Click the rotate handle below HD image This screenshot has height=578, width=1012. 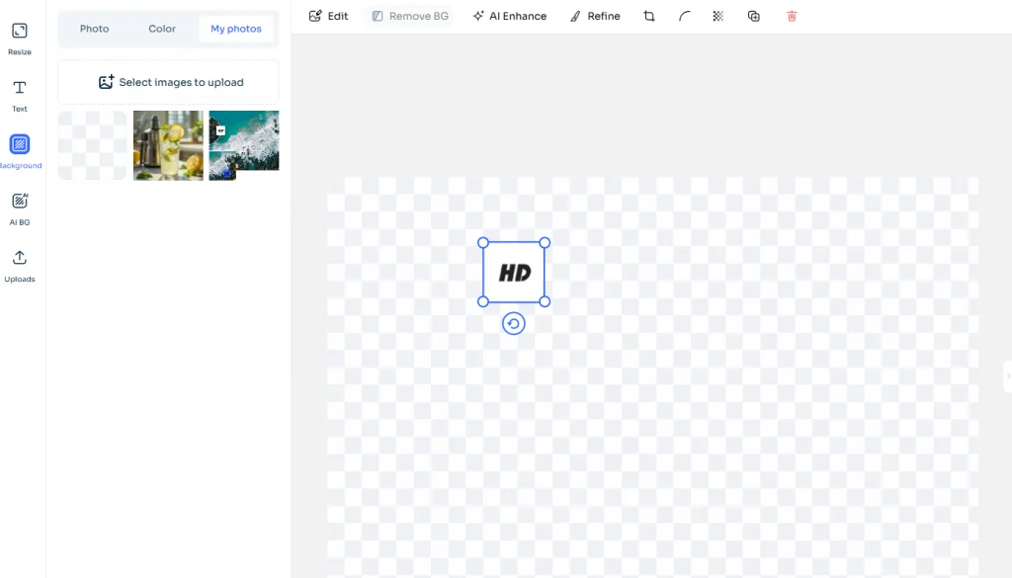(x=513, y=323)
